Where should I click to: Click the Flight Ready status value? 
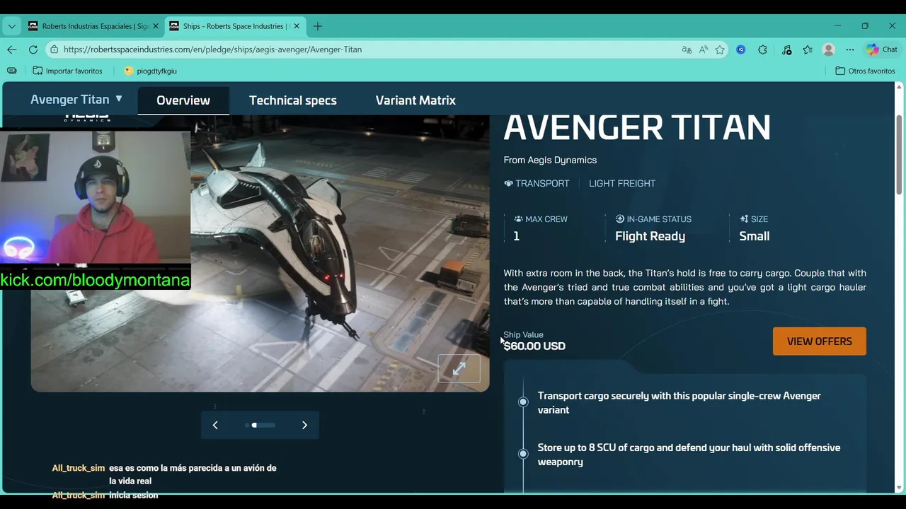tap(650, 236)
